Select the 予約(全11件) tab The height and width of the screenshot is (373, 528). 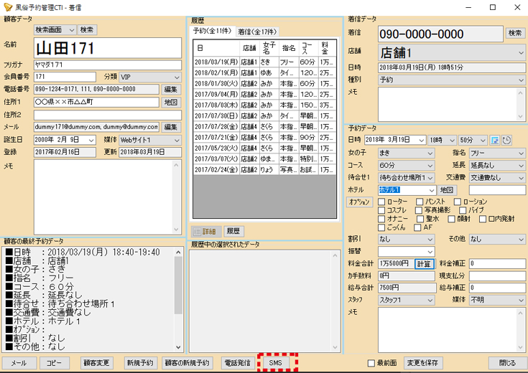click(x=212, y=32)
